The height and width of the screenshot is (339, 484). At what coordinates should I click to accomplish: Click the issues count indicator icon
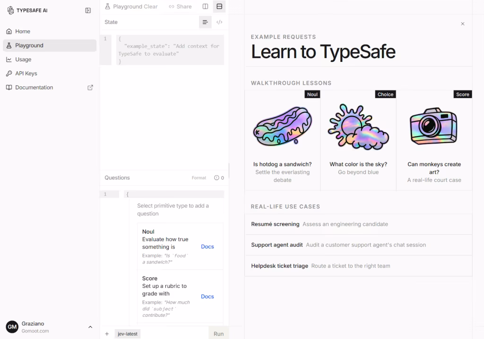coord(216,178)
